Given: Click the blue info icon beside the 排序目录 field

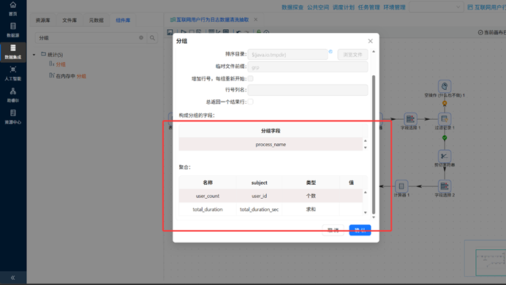Looking at the screenshot, I should (x=331, y=52).
